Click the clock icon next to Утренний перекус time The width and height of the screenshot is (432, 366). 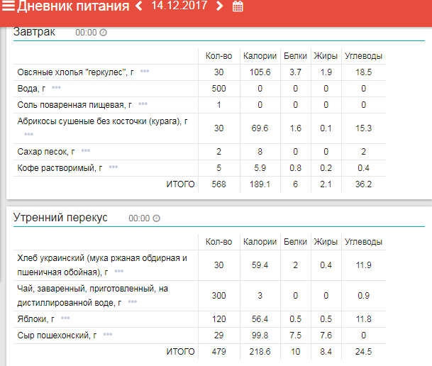point(157,218)
